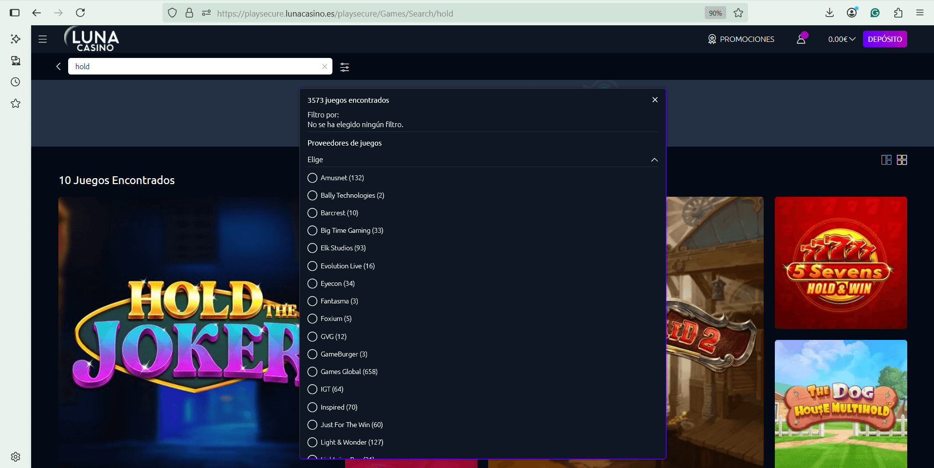Click the 'Proveedores de juegos' heading
934x468 pixels.
[x=345, y=143]
